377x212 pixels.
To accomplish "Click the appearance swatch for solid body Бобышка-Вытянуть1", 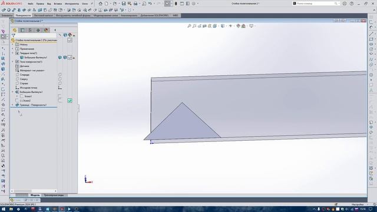I will pyautogui.click(x=70, y=58).
